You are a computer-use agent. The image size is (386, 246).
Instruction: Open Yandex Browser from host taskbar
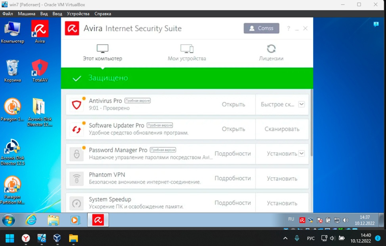tap(26, 238)
